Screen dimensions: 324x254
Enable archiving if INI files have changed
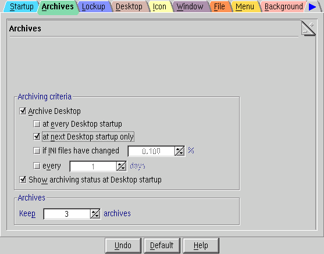pyautogui.click(x=37, y=151)
